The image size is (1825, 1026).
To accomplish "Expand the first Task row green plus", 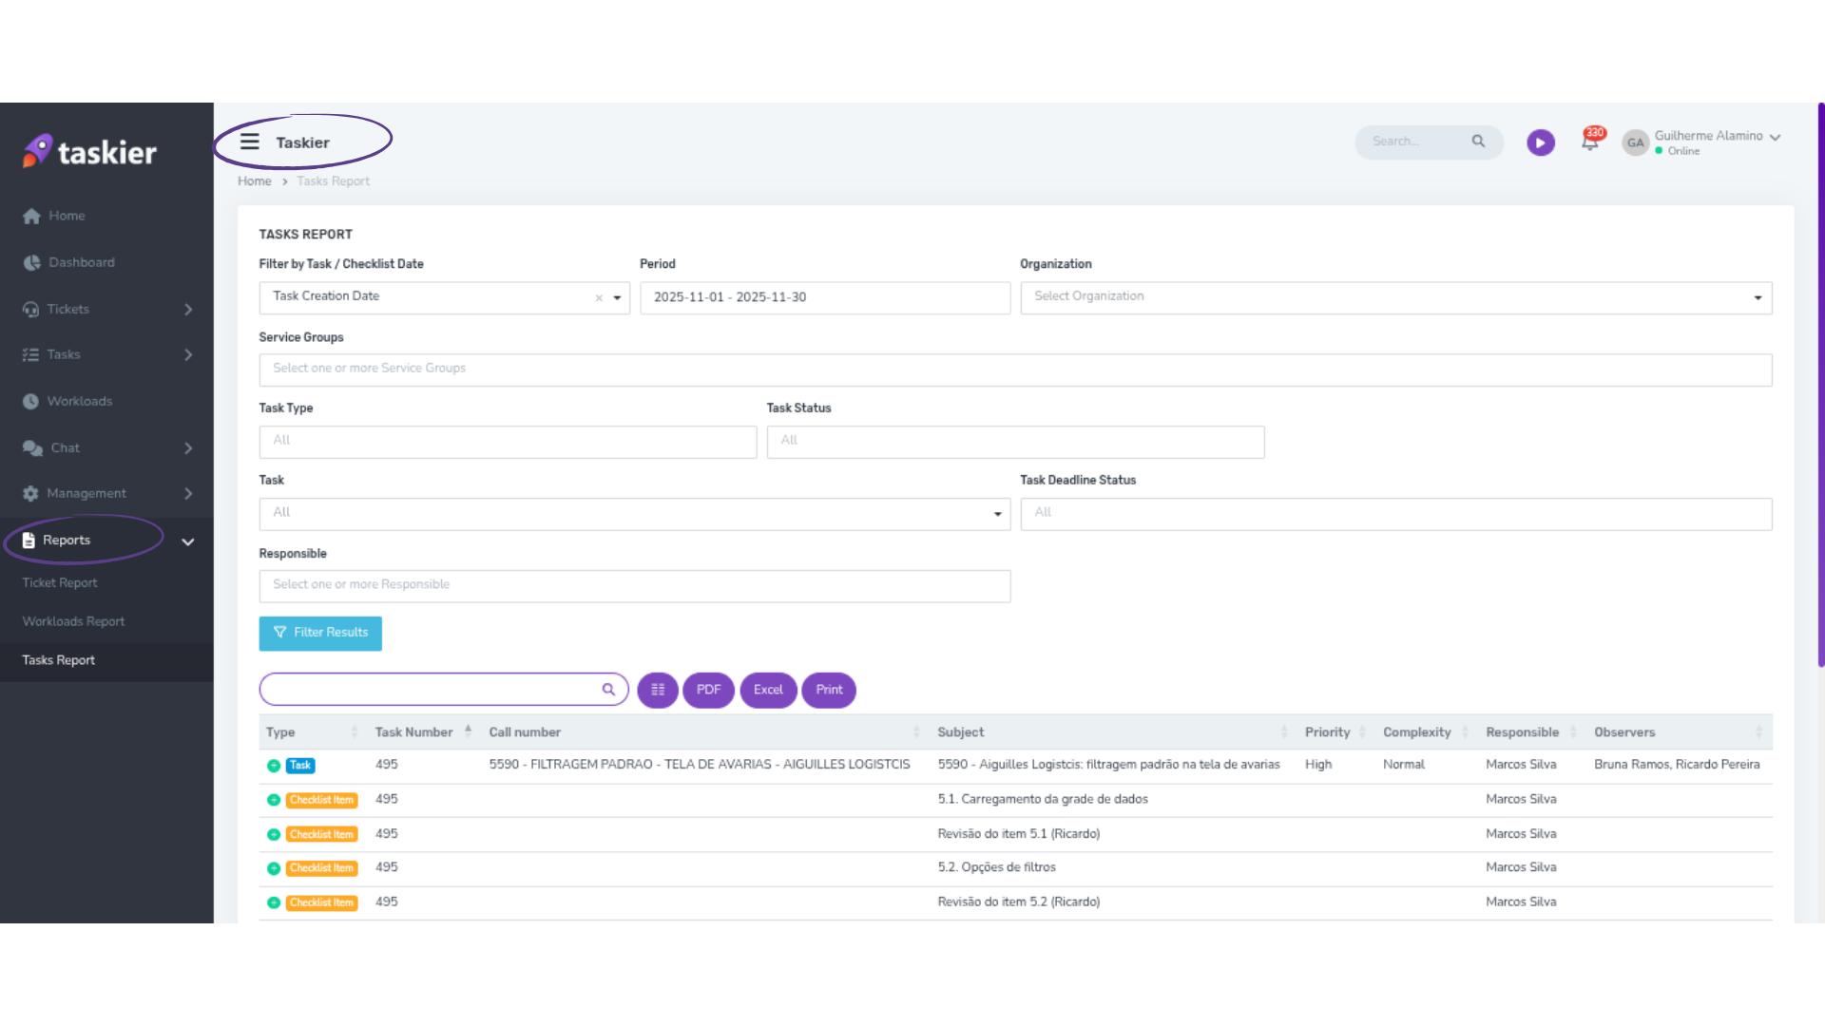I will (274, 766).
